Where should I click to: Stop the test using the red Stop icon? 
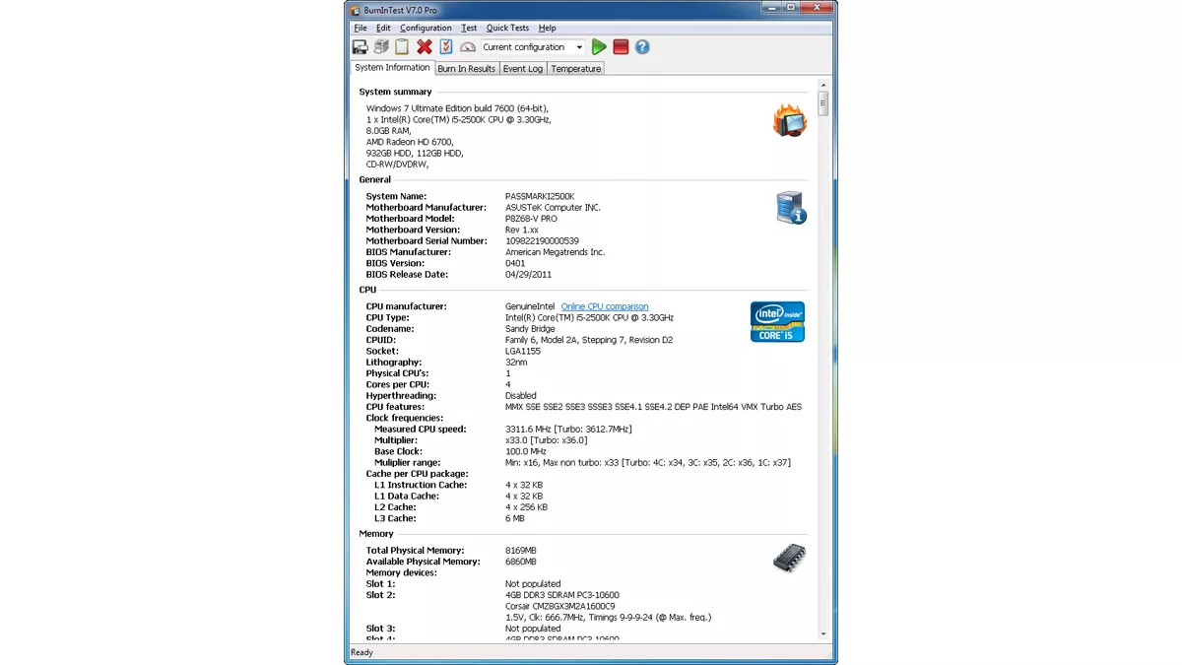[x=622, y=46]
